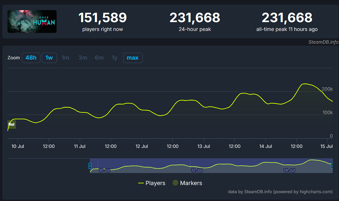Set chart zoom to 48h

point(31,58)
